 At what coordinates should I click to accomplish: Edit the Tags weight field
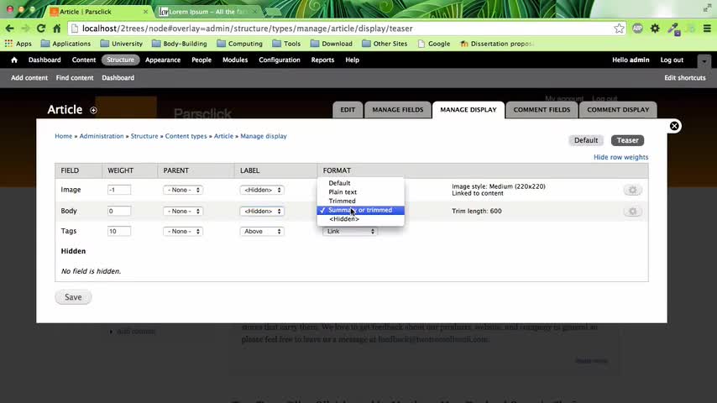coord(119,232)
